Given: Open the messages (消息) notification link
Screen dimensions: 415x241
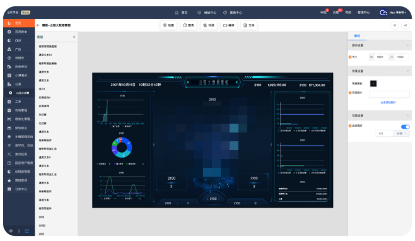Looking at the screenshot, I should click(x=336, y=13).
